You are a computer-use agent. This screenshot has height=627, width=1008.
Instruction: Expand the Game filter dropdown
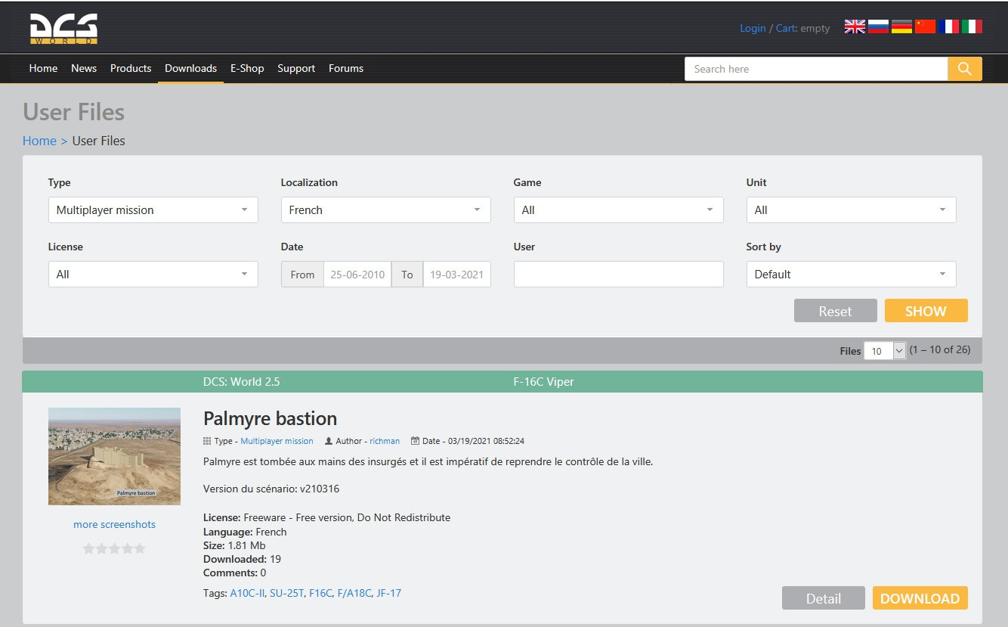(x=618, y=210)
